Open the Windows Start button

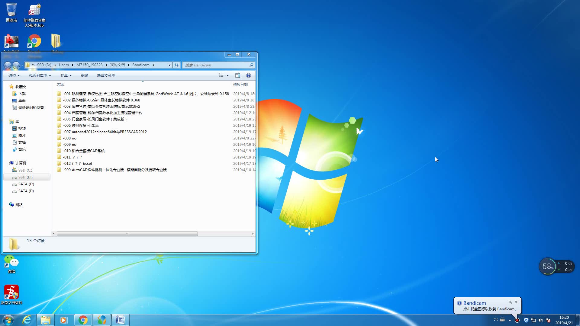pos(8,320)
